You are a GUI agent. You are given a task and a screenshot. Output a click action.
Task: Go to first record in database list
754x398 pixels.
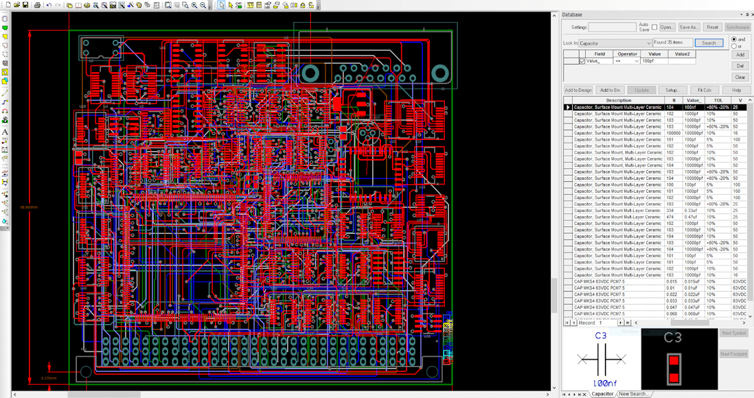click(567, 323)
